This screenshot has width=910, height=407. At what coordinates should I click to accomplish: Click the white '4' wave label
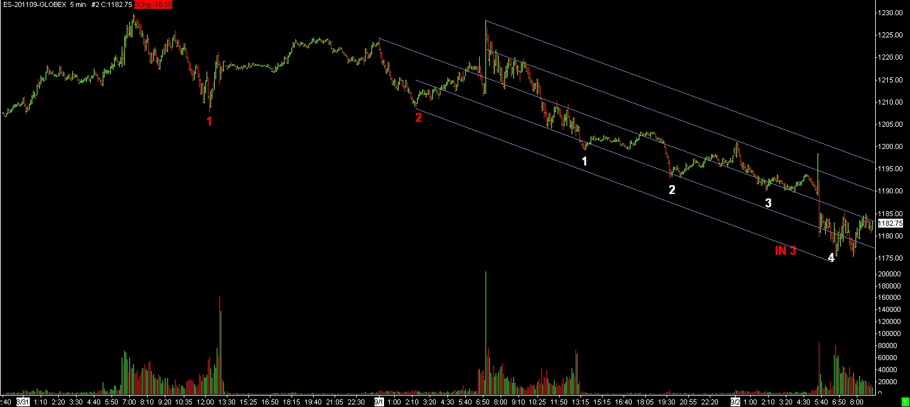point(831,258)
